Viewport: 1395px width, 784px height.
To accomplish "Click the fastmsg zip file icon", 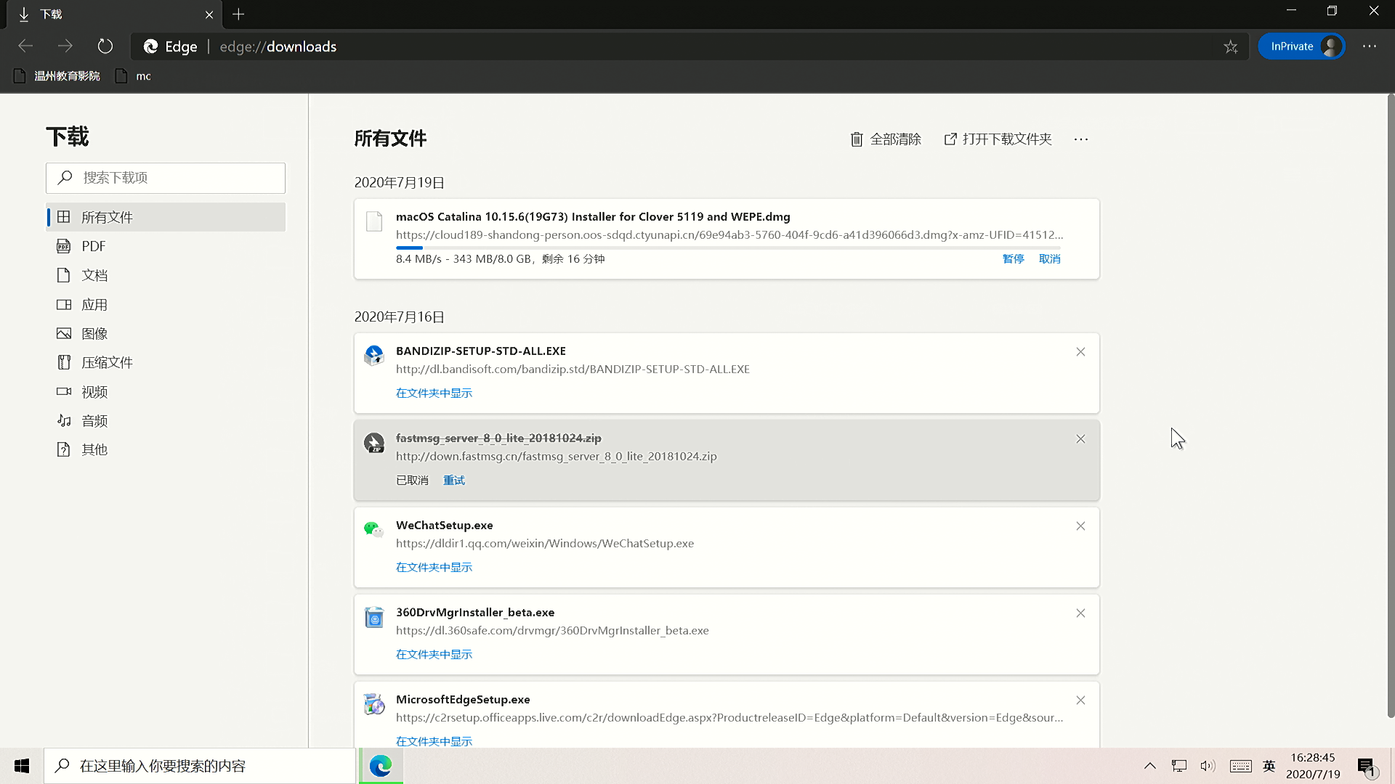I will point(374,443).
